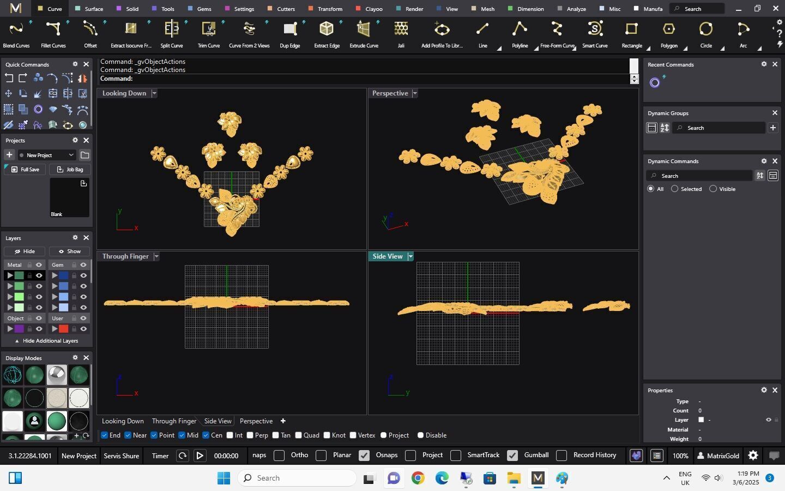This screenshot has height=491, width=785.
Task: Run the recent circle command icon
Action: [655, 83]
